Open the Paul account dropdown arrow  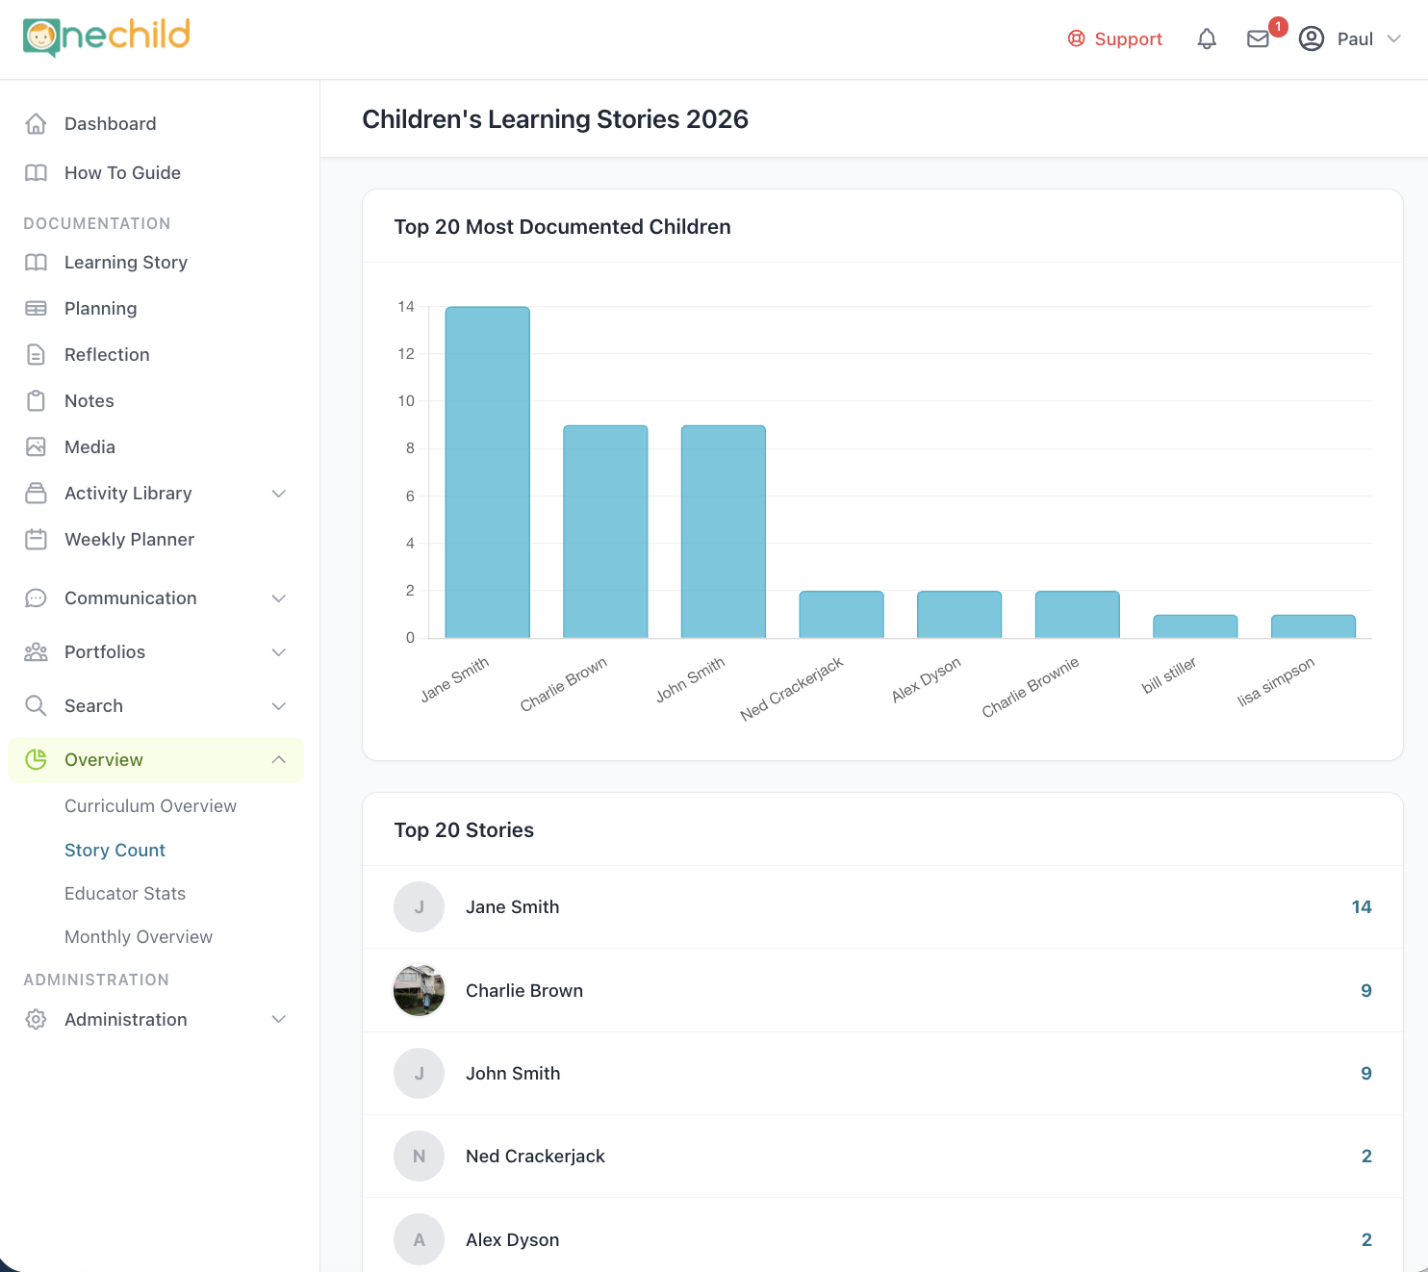(x=1394, y=39)
